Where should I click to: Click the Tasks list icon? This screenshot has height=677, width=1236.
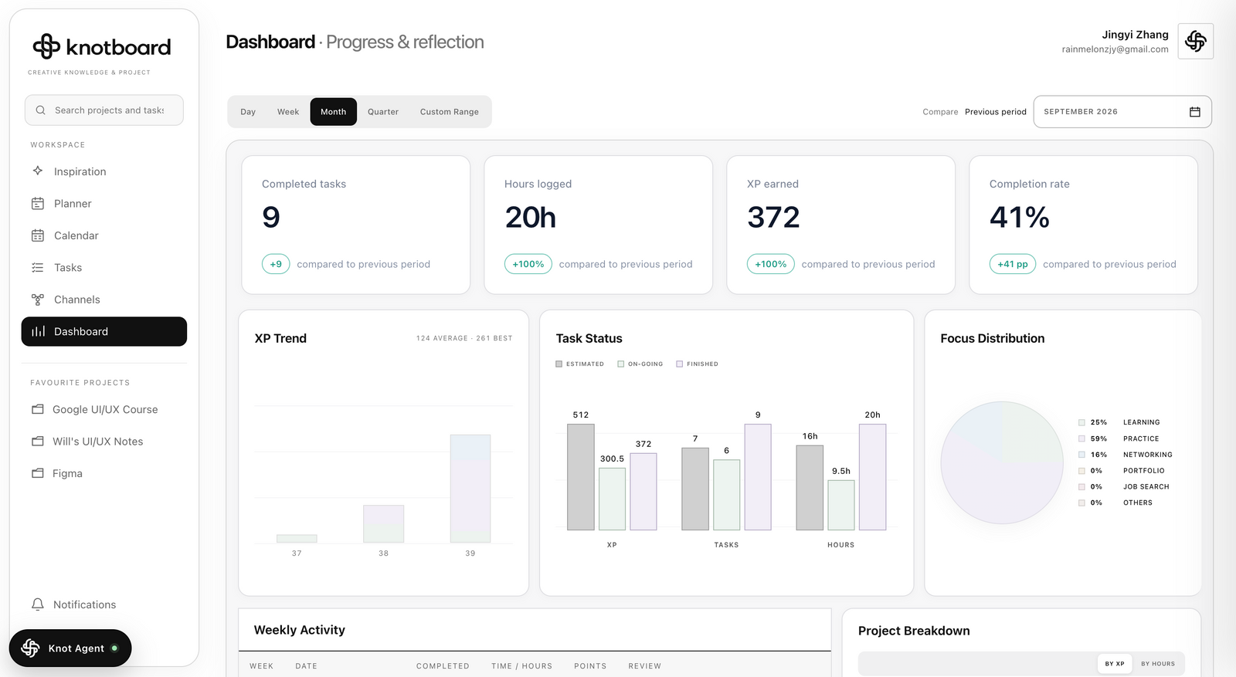38,267
